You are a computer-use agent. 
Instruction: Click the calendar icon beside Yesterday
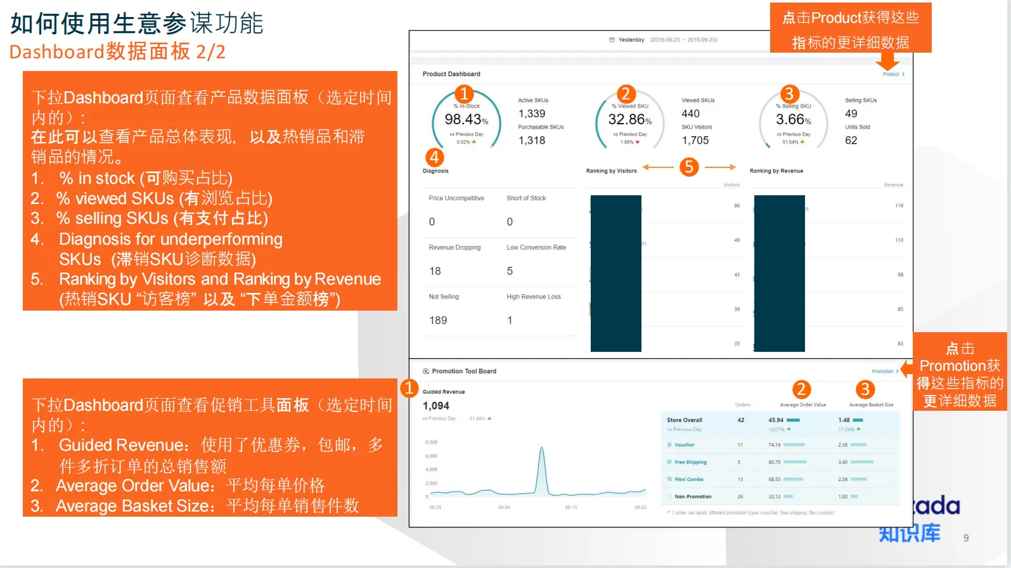pyautogui.click(x=612, y=40)
